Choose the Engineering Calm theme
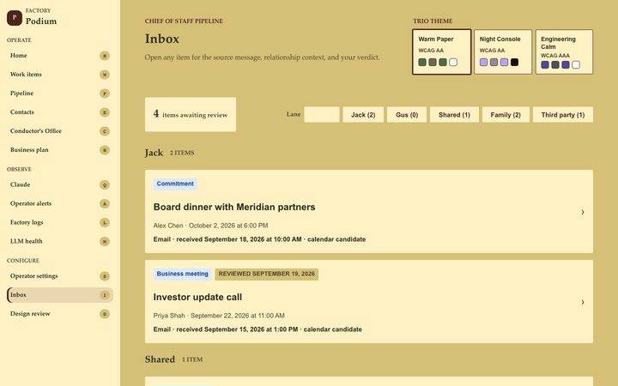The height and width of the screenshot is (386, 618). click(x=564, y=51)
